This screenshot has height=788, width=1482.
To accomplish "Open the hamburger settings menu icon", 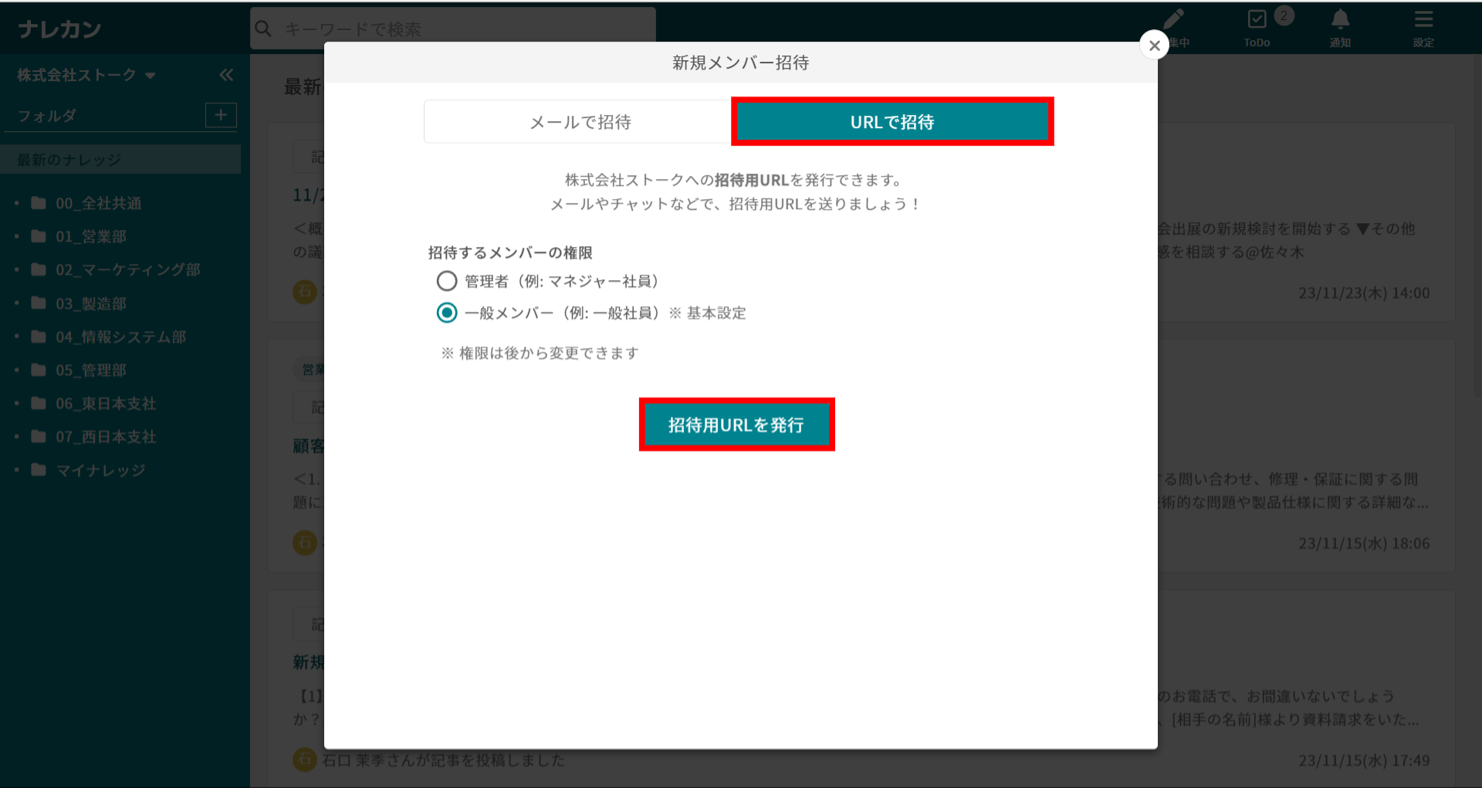I will pyautogui.click(x=1423, y=19).
